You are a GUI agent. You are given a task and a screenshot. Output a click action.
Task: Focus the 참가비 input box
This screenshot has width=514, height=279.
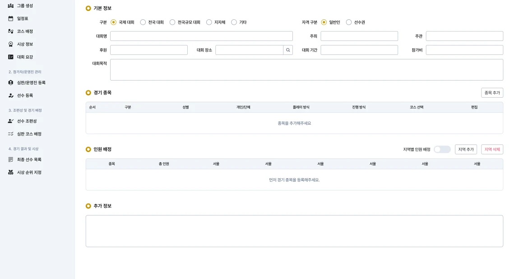click(x=464, y=50)
